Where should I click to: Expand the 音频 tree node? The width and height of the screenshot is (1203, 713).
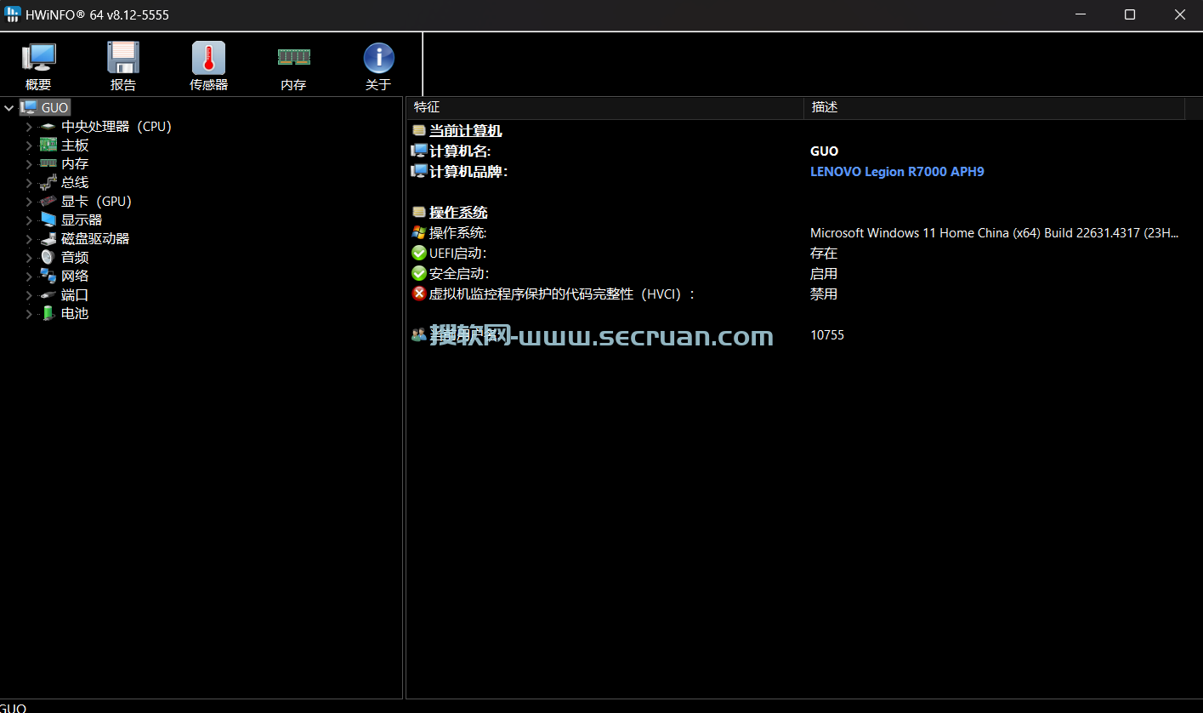[x=29, y=258]
